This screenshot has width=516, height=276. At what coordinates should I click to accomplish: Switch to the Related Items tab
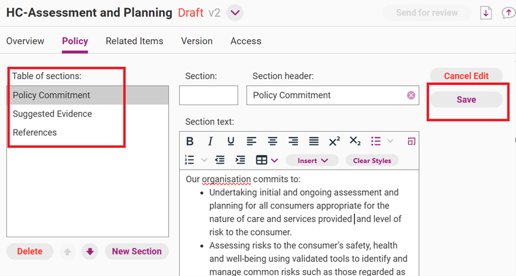[x=135, y=41]
